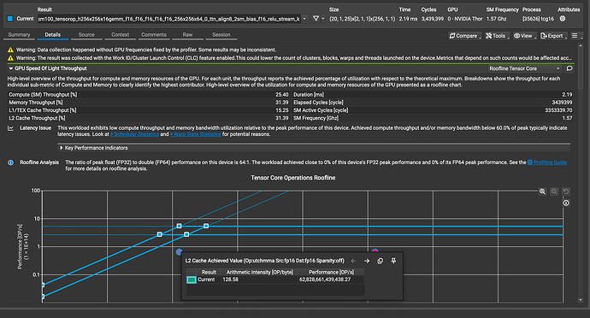Click the chart zoom-in magnifier

point(542,191)
